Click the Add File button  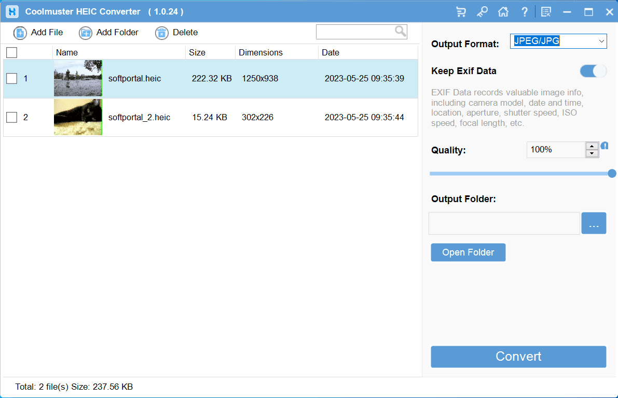click(x=38, y=33)
